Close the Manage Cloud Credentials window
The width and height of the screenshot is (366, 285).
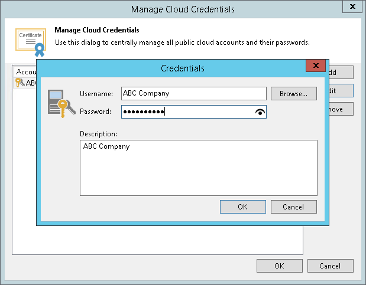353,8
